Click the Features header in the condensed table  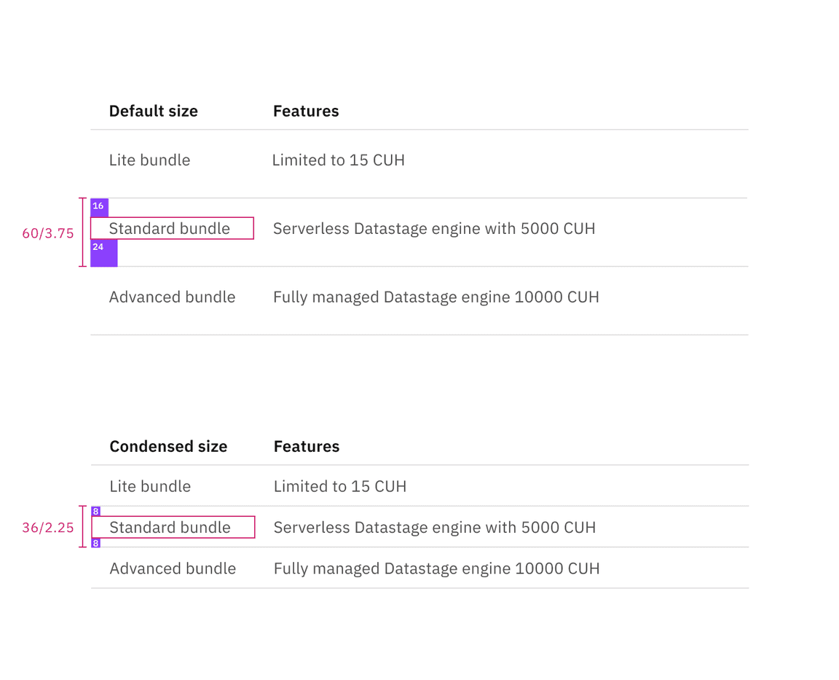click(x=307, y=446)
